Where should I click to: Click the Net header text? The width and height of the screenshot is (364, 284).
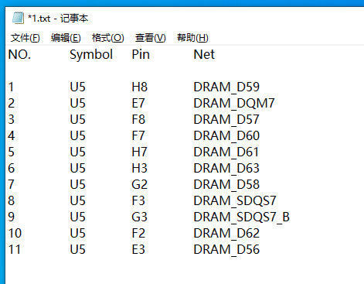[204, 54]
